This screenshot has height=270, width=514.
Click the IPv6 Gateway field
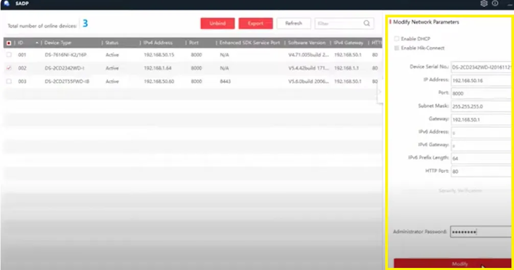(481, 145)
